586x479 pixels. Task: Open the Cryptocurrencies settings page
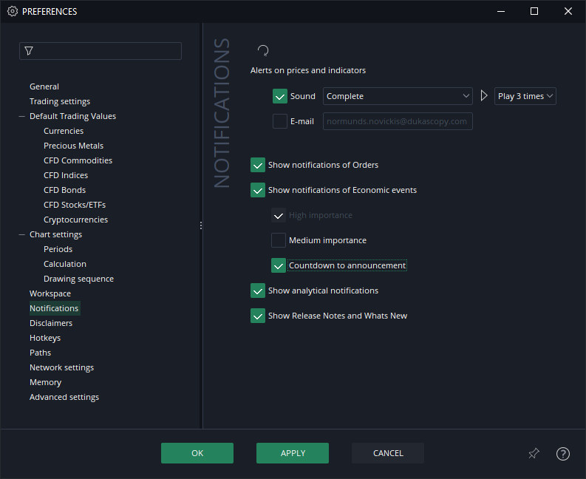75,220
